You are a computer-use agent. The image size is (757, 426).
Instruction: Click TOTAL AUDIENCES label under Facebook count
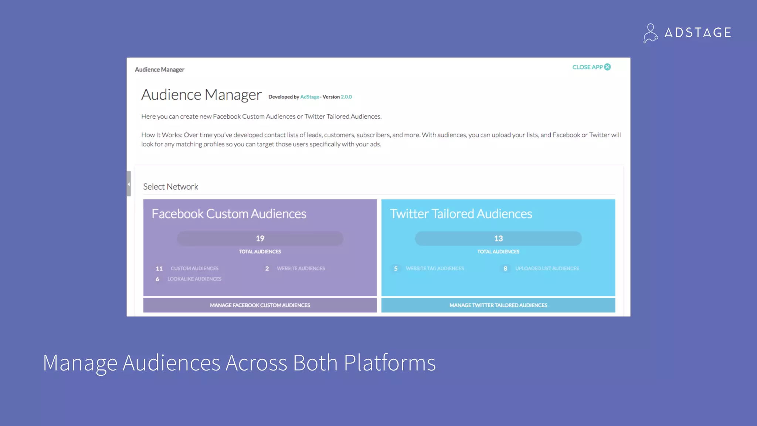pyautogui.click(x=260, y=251)
